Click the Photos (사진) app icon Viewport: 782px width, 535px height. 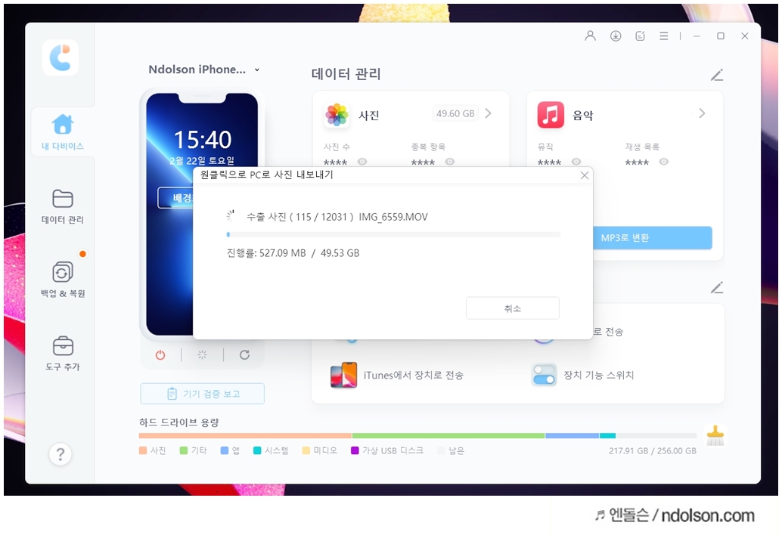[x=337, y=115]
